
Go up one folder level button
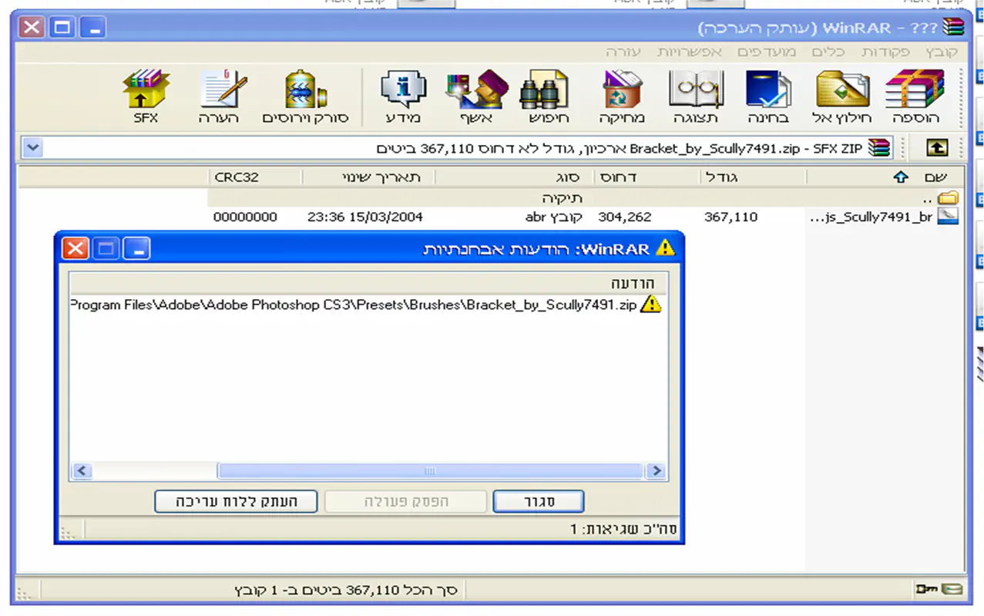[x=937, y=148]
